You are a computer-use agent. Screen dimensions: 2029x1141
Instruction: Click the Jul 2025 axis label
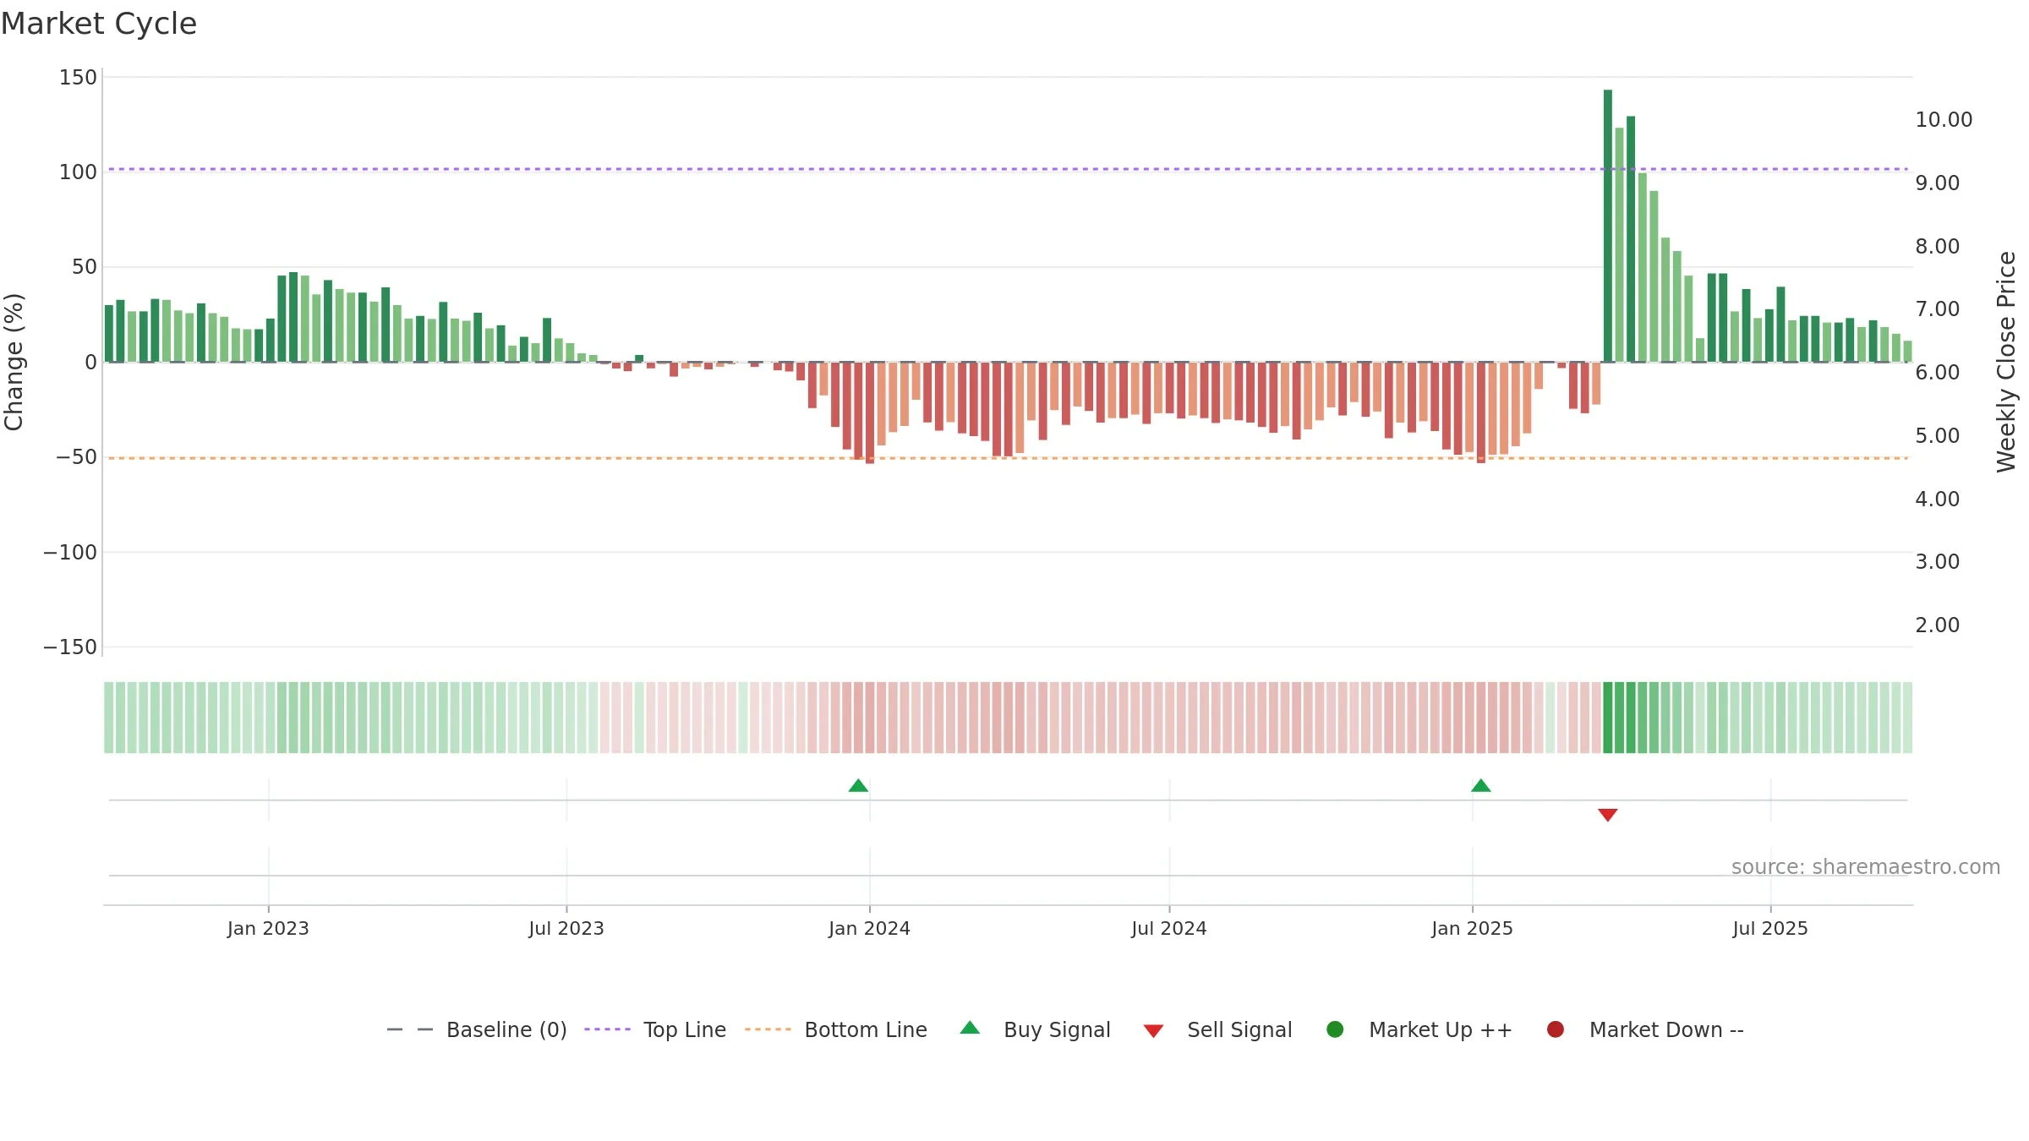pyautogui.click(x=1770, y=929)
